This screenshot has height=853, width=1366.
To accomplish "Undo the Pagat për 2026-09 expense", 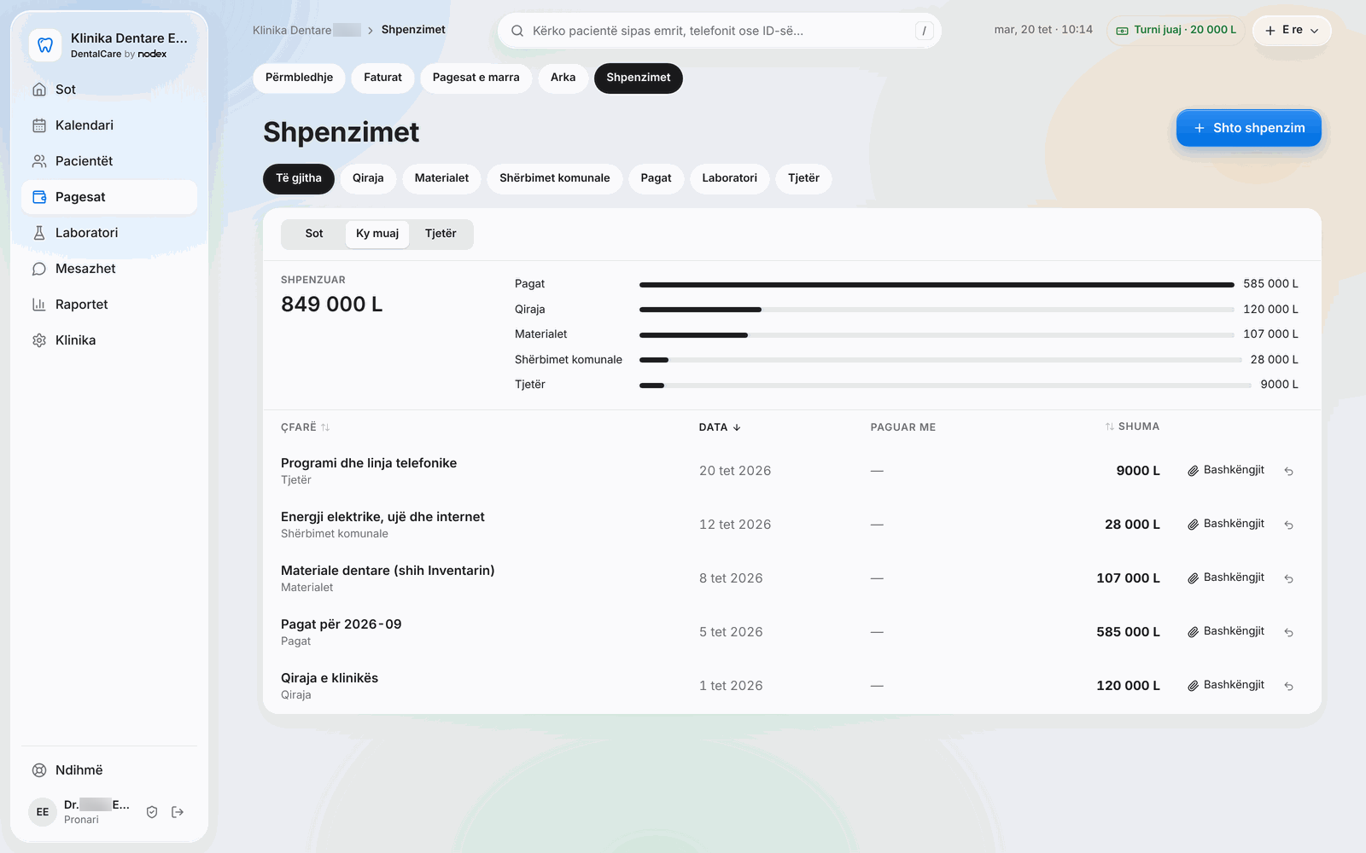I will pos(1289,632).
